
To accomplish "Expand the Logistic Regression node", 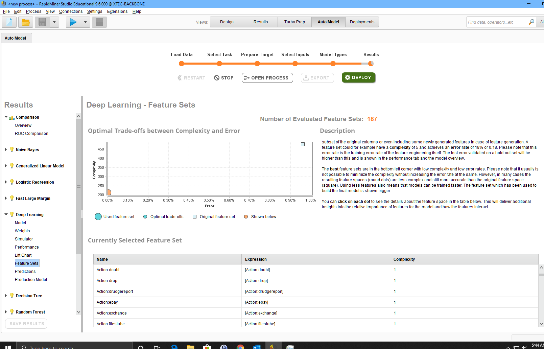I will (x=6, y=182).
